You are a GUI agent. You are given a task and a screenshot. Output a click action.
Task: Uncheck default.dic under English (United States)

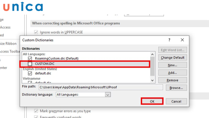30,73
